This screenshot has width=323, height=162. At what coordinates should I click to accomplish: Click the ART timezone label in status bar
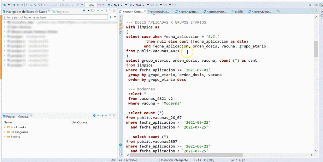[x=114, y=160]
